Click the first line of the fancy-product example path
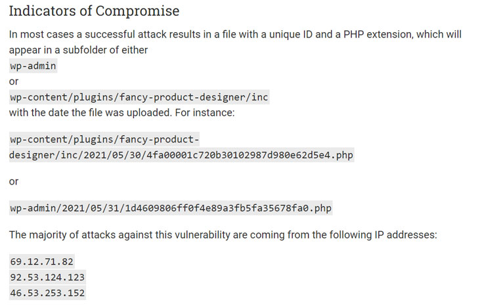478x306 pixels. tap(104, 139)
